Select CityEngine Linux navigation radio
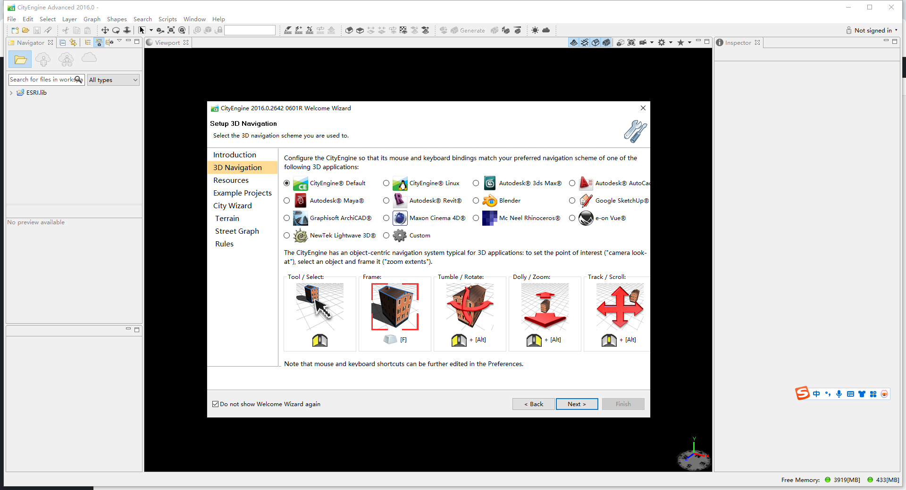 (386, 183)
